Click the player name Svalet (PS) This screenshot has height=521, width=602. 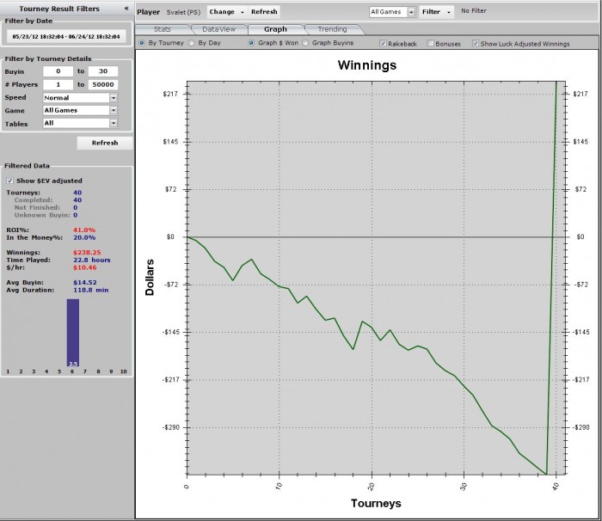(x=183, y=12)
